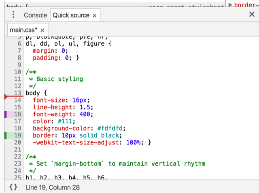Open the drawer's three-dot options menu
259x193 pixels.
pyautogui.click(x=13, y=15)
